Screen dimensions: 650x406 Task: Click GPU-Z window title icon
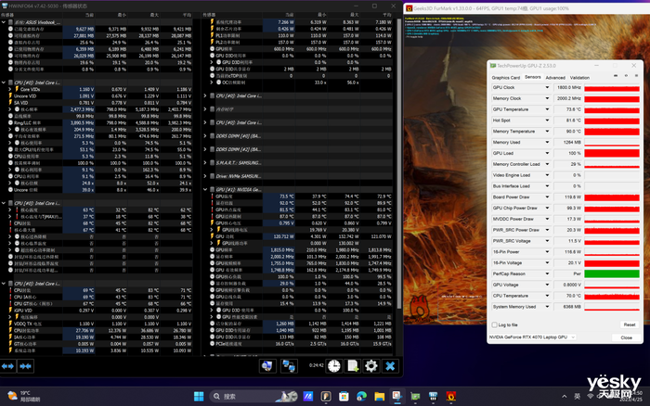(493, 66)
